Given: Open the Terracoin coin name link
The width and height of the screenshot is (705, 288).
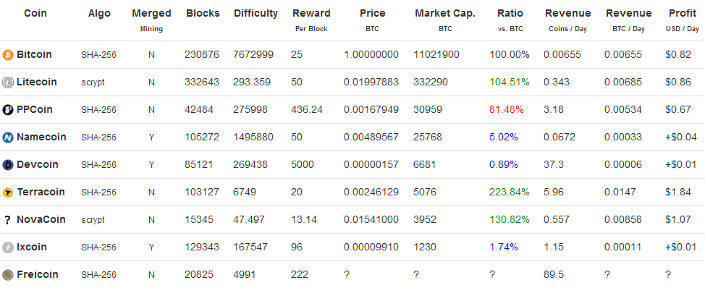Looking at the screenshot, I should point(41,192).
